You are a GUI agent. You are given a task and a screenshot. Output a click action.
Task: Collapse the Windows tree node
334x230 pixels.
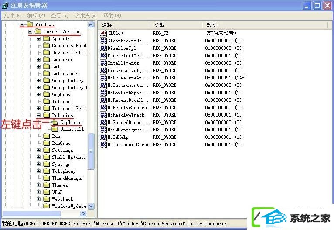coord(22,24)
